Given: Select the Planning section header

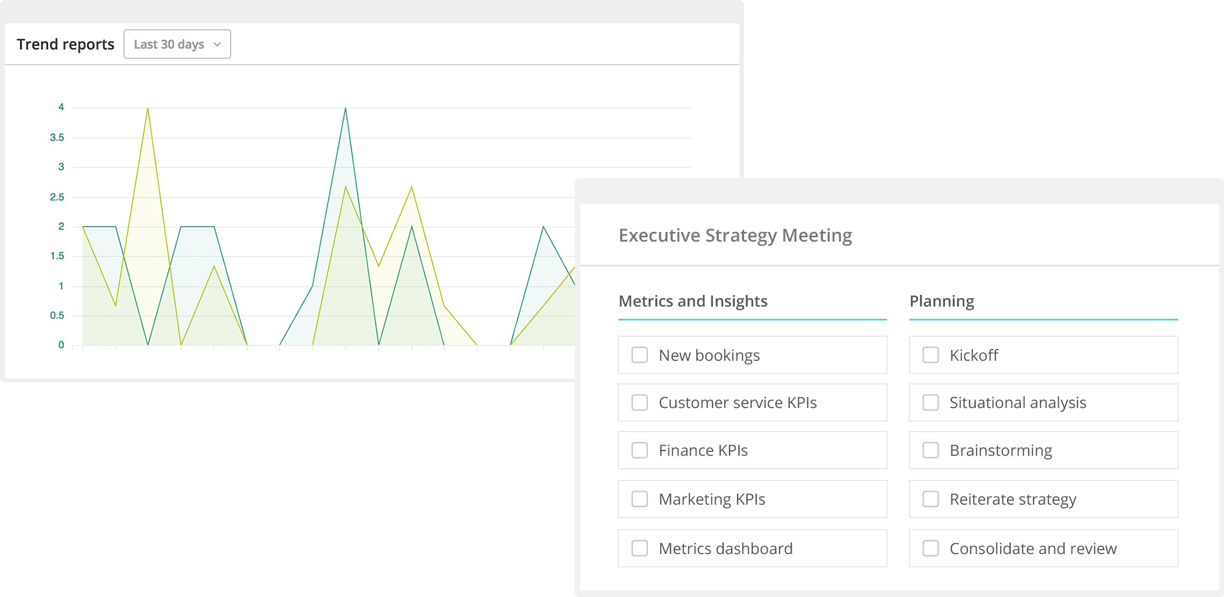Looking at the screenshot, I should click(942, 301).
